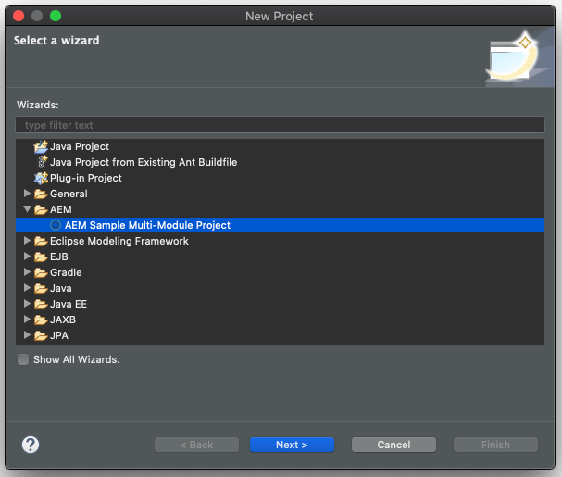Click the JAXB folder icon

click(41, 320)
